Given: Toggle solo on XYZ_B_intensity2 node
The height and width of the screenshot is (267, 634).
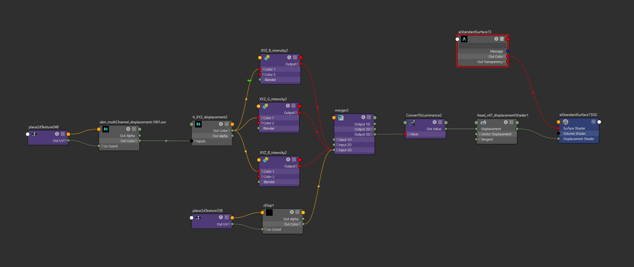Looking at the screenshot, I should pos(288,160).
